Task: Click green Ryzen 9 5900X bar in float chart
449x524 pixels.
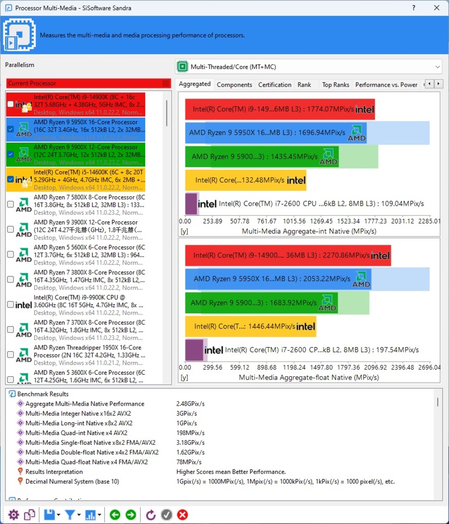Action: 261,303
